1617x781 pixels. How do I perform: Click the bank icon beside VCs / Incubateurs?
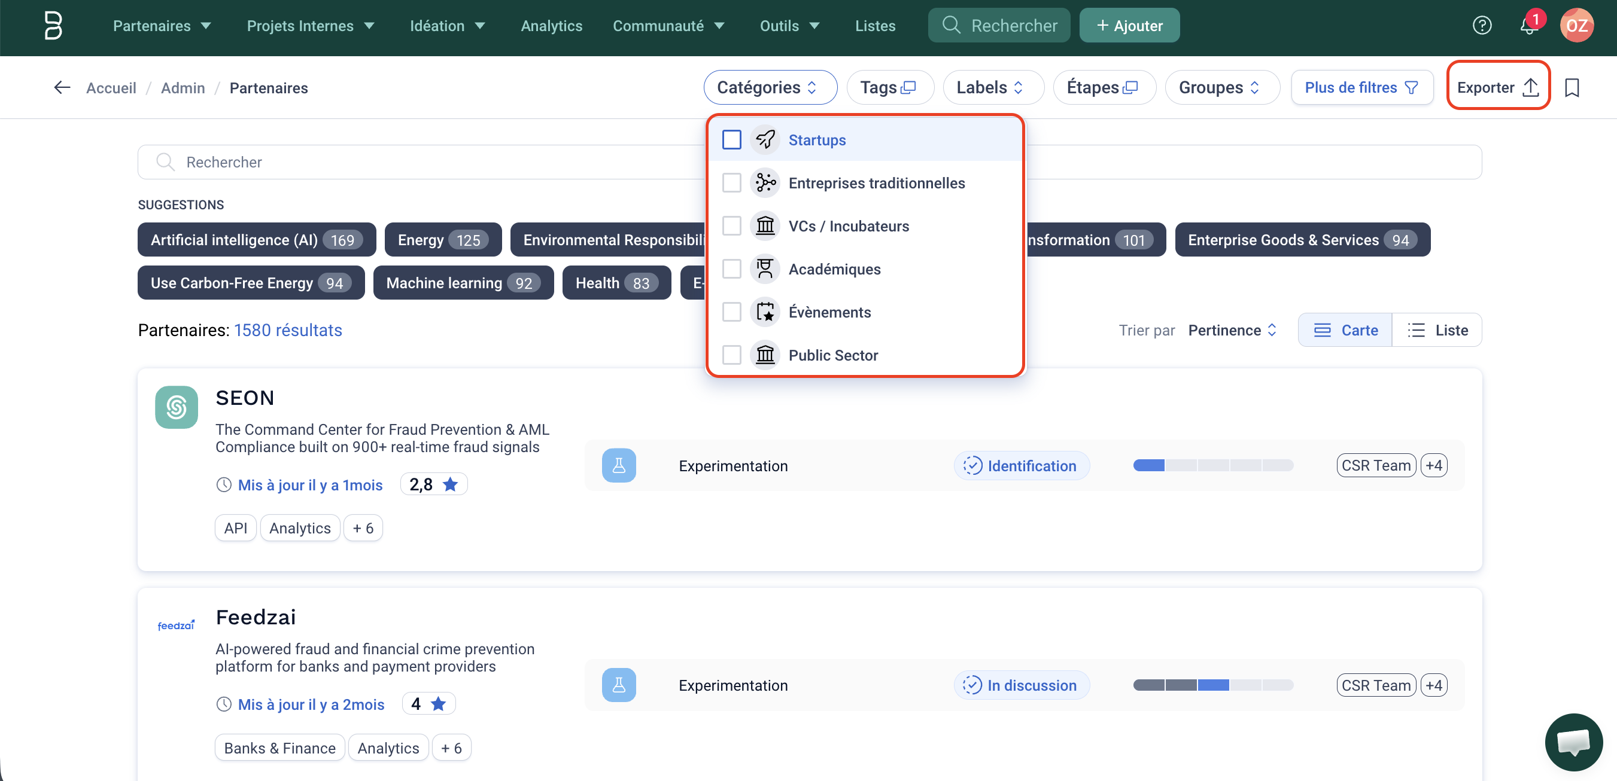point(765,226)
